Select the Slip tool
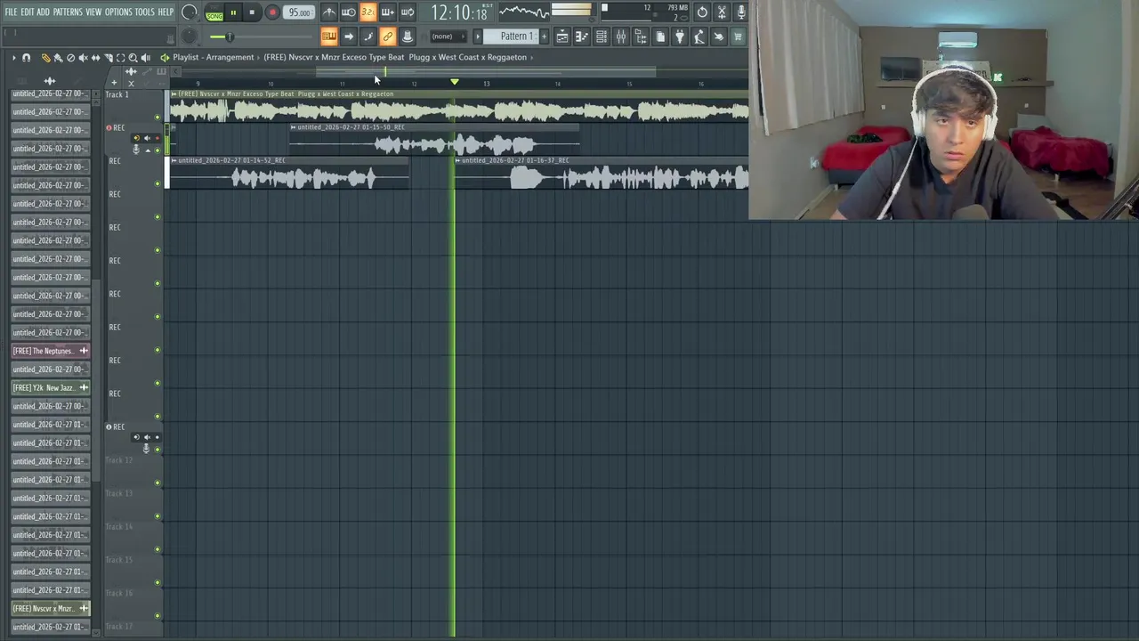This screenshot has width=1139, height=641. pyautogui.click(x=96, y=58)
